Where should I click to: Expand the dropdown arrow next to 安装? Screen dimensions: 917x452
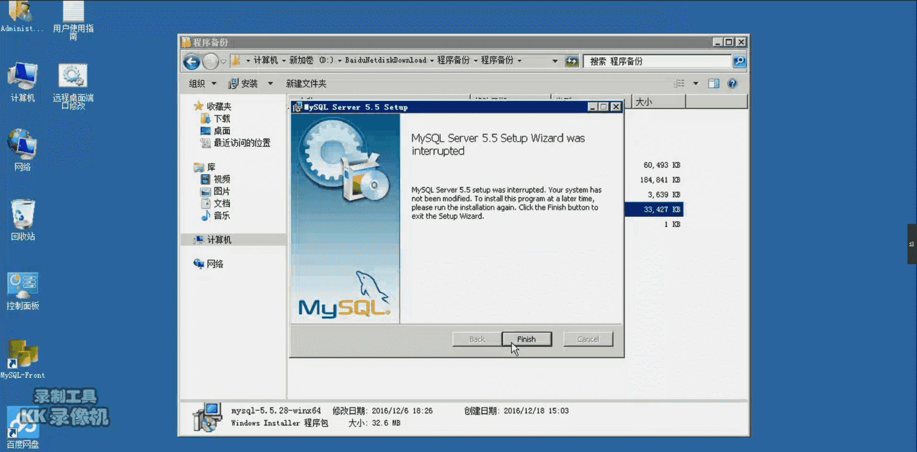[x=270, y=84]
